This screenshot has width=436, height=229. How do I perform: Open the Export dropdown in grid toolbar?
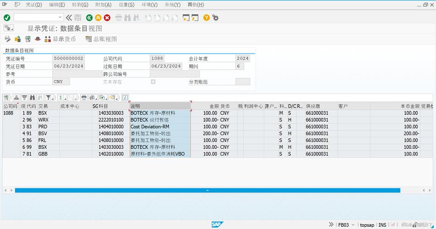pos(104,98)
